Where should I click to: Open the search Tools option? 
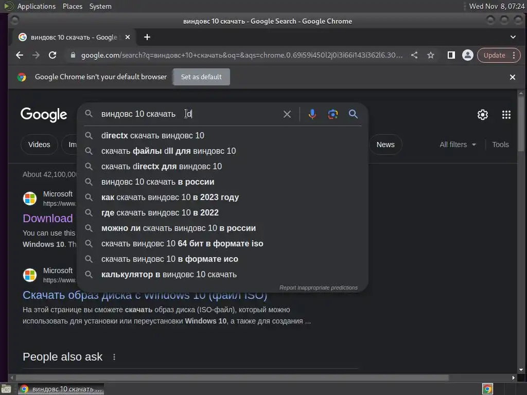[500, 145]
